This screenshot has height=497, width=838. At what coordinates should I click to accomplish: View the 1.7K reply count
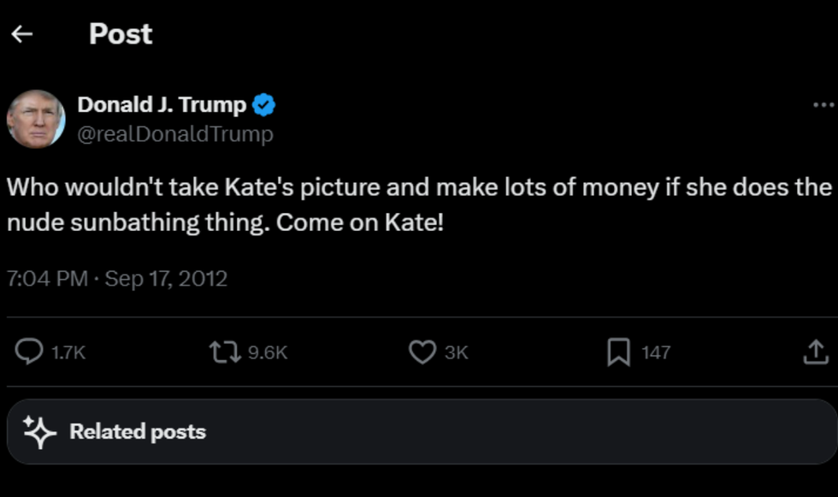click(70, 352)
